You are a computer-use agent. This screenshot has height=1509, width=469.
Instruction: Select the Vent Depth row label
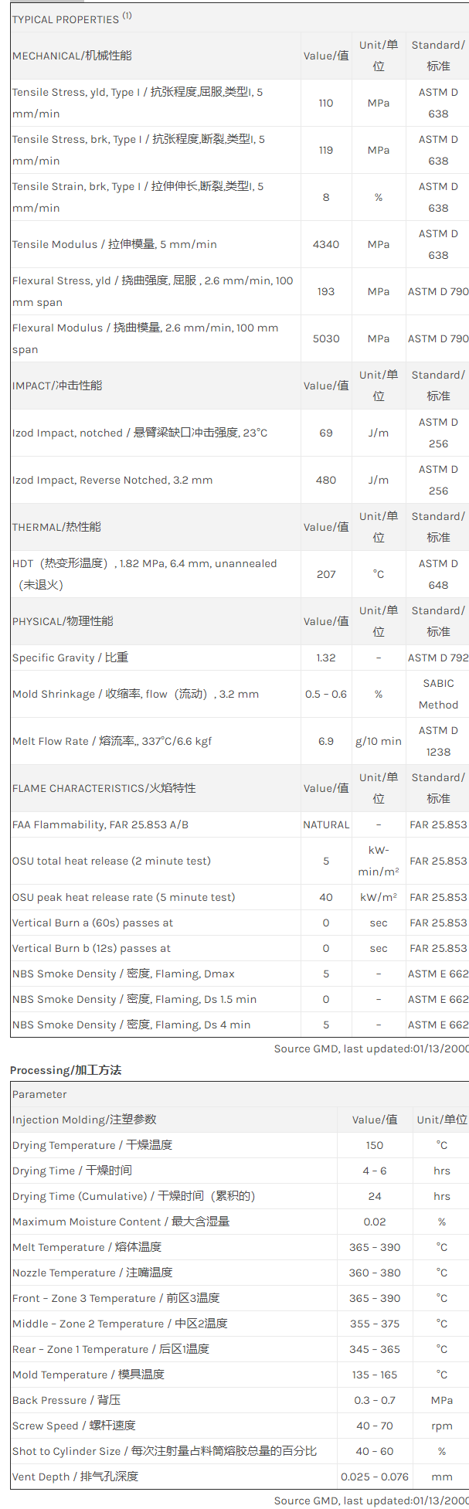coord(75,1477)
